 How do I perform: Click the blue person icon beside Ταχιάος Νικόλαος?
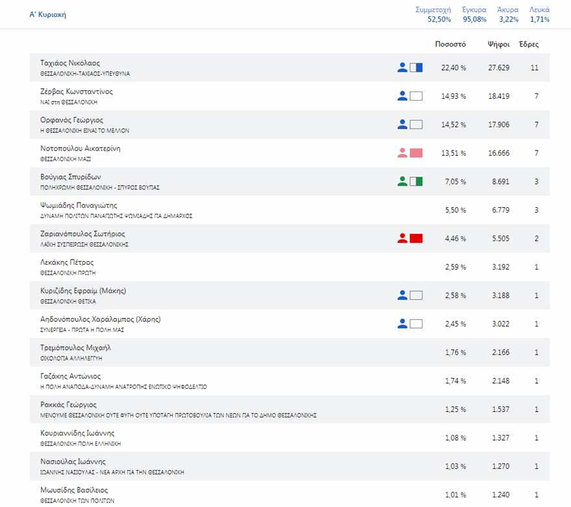coord(402,68)
